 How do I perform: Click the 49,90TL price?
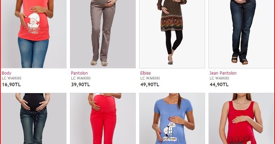[x=150, y=84]
